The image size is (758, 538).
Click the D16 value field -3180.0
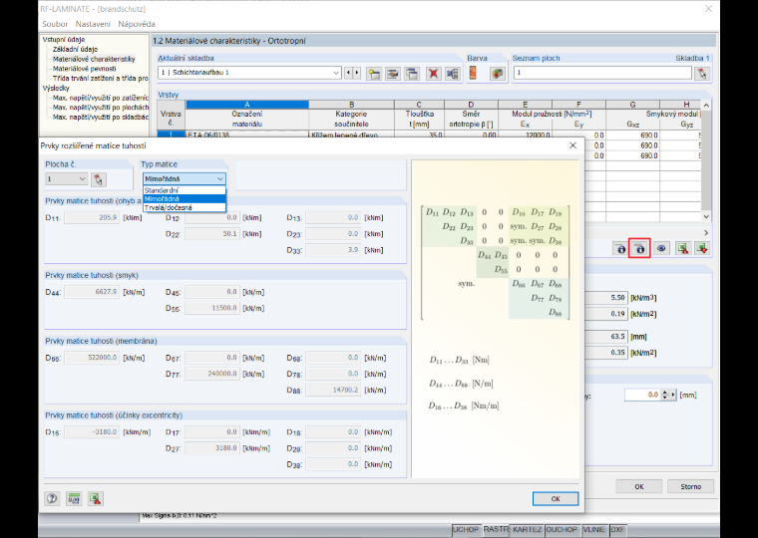pos(92,432)
